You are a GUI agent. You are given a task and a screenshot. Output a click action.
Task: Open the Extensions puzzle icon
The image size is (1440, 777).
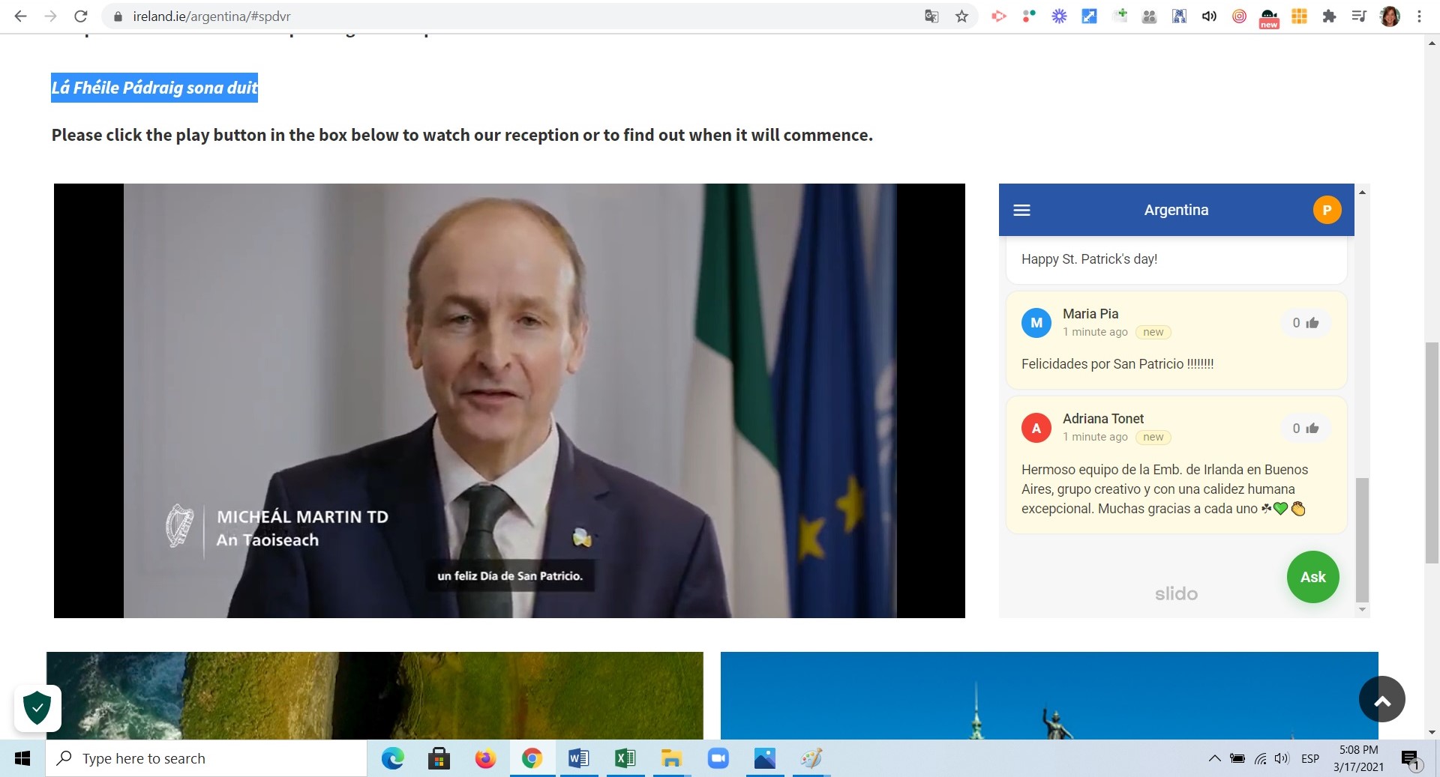(x=1329, y=16)
